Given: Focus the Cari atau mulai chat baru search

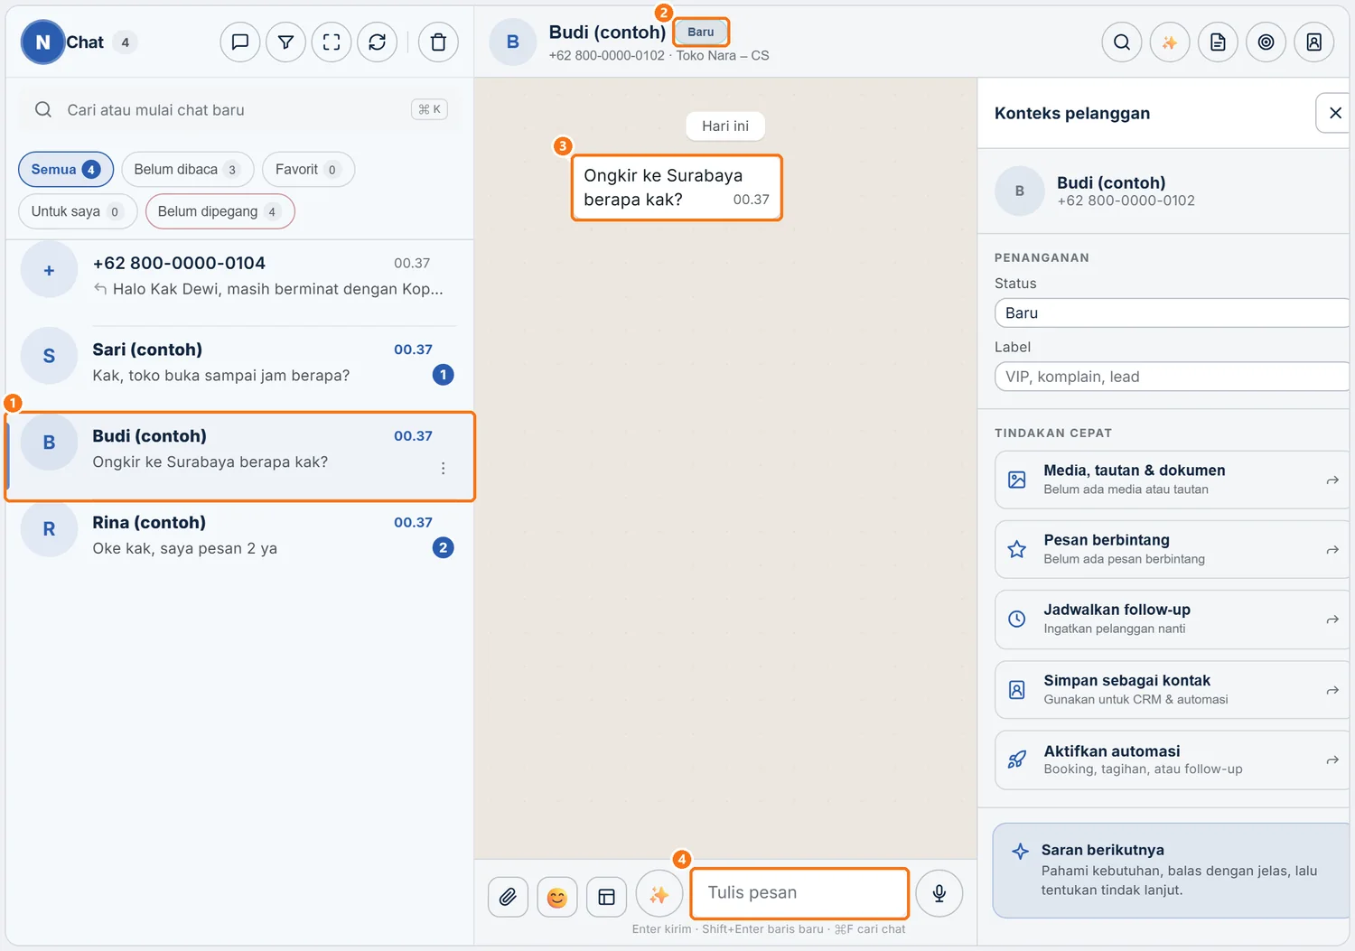Looking at the screenshot, I should pyautogui.click(x=239, y=110).
